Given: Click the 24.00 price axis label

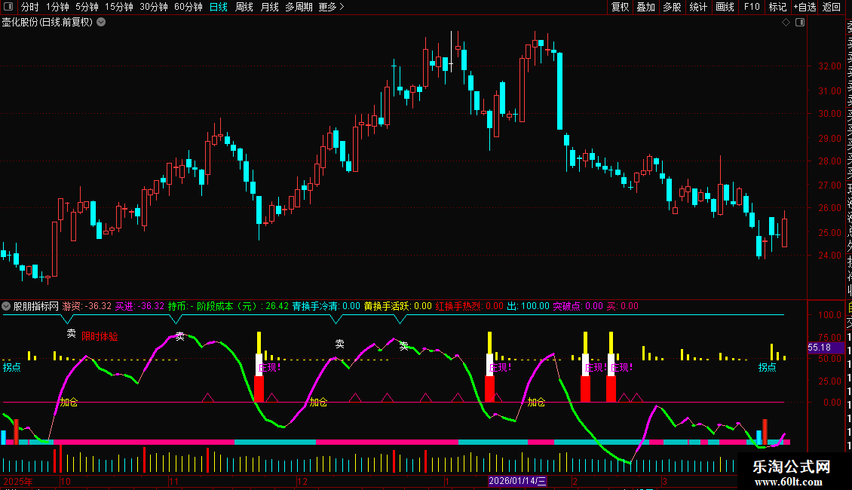Looking at the screenshot, I should [829, 256].
